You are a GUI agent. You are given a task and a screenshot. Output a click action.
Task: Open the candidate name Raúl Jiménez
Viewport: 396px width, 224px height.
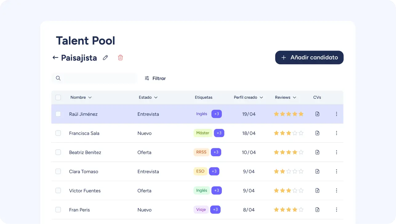pos(83,114)
